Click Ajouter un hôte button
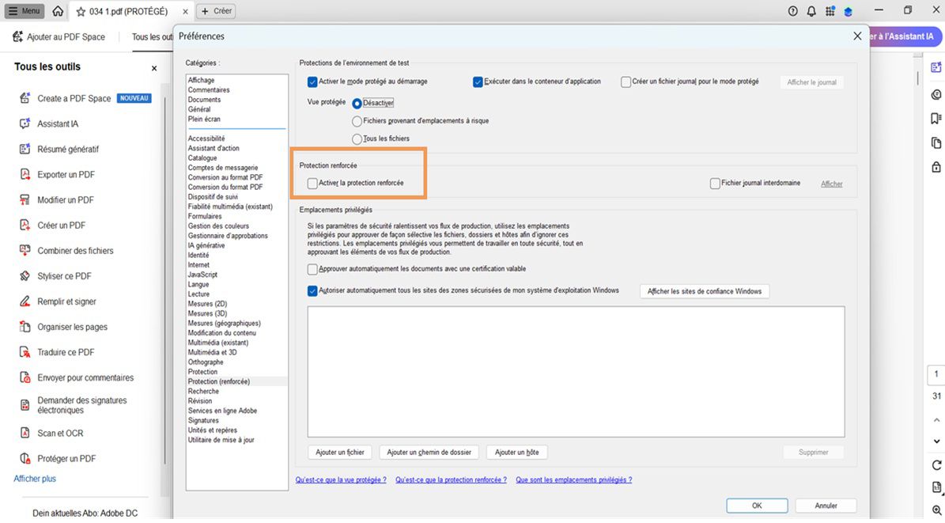The height and width of the screenshot is (523, 945). pos(517,453)
